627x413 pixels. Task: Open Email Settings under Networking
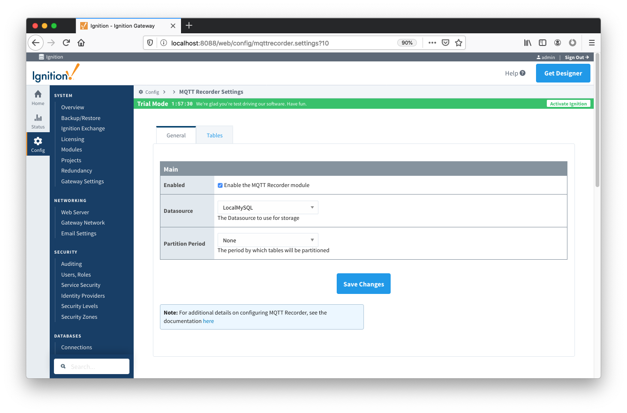79,233
